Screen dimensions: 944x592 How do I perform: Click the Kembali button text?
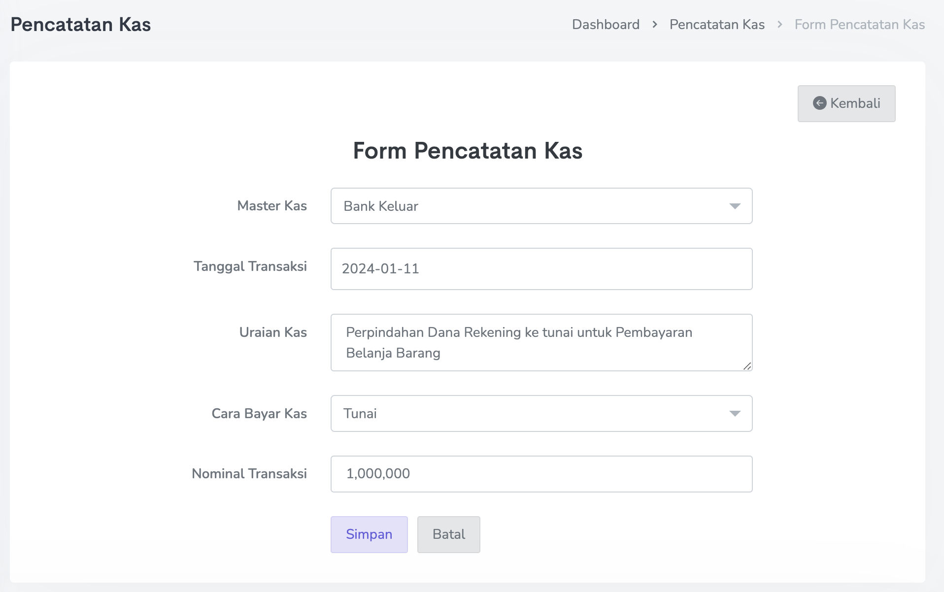pyautogui.click(x=855, y=103)
